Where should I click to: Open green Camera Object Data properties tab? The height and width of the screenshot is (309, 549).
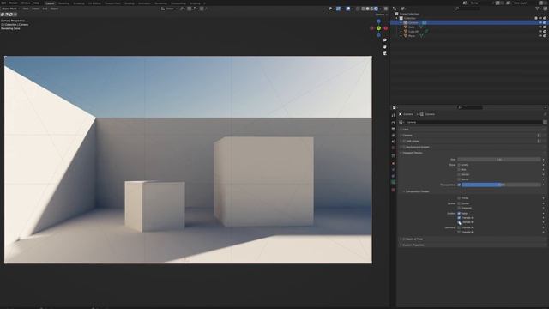(x=393, y=182)
